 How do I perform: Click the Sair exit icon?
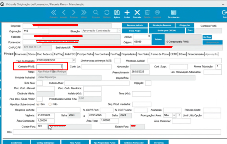tap(224, 13)
